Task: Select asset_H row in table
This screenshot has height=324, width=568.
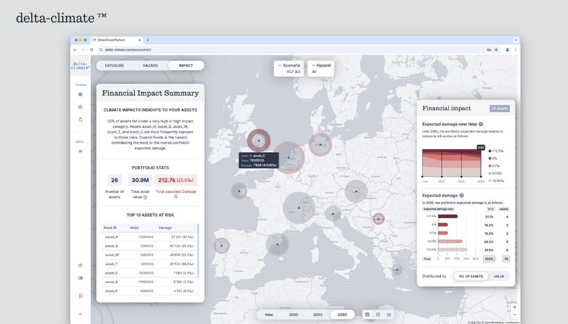Action: click(x=149, y=237)
